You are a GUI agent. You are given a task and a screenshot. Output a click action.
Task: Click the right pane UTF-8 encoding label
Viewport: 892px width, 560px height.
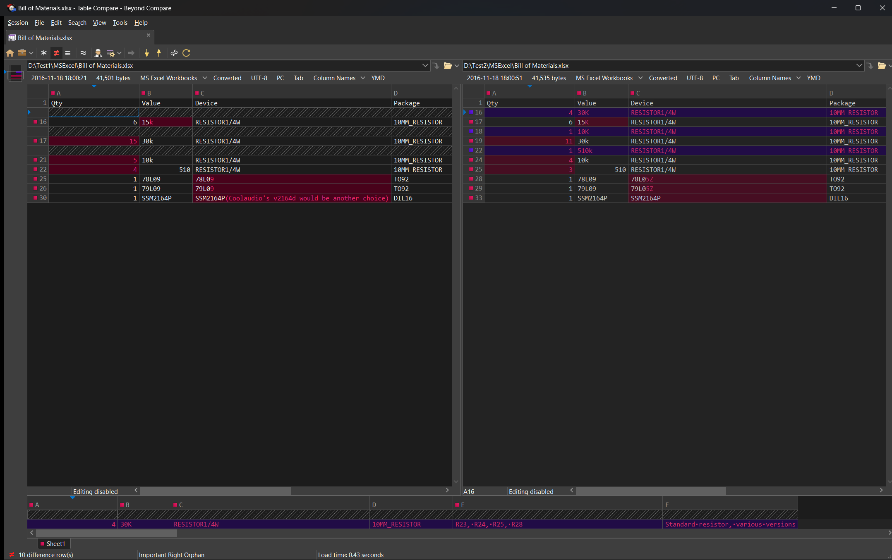695,78
